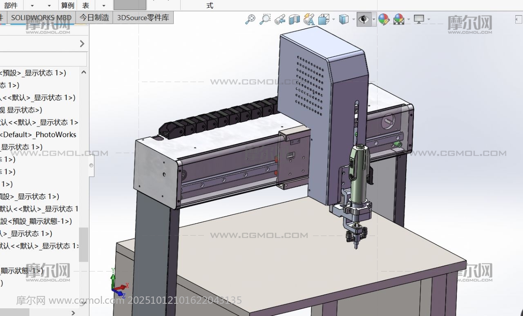Click the Apply Scene icon

tap(398, 19)
